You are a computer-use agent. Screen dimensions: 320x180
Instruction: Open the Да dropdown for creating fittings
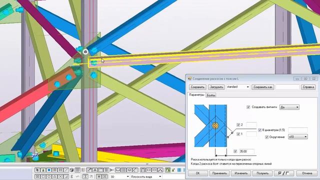289,107
